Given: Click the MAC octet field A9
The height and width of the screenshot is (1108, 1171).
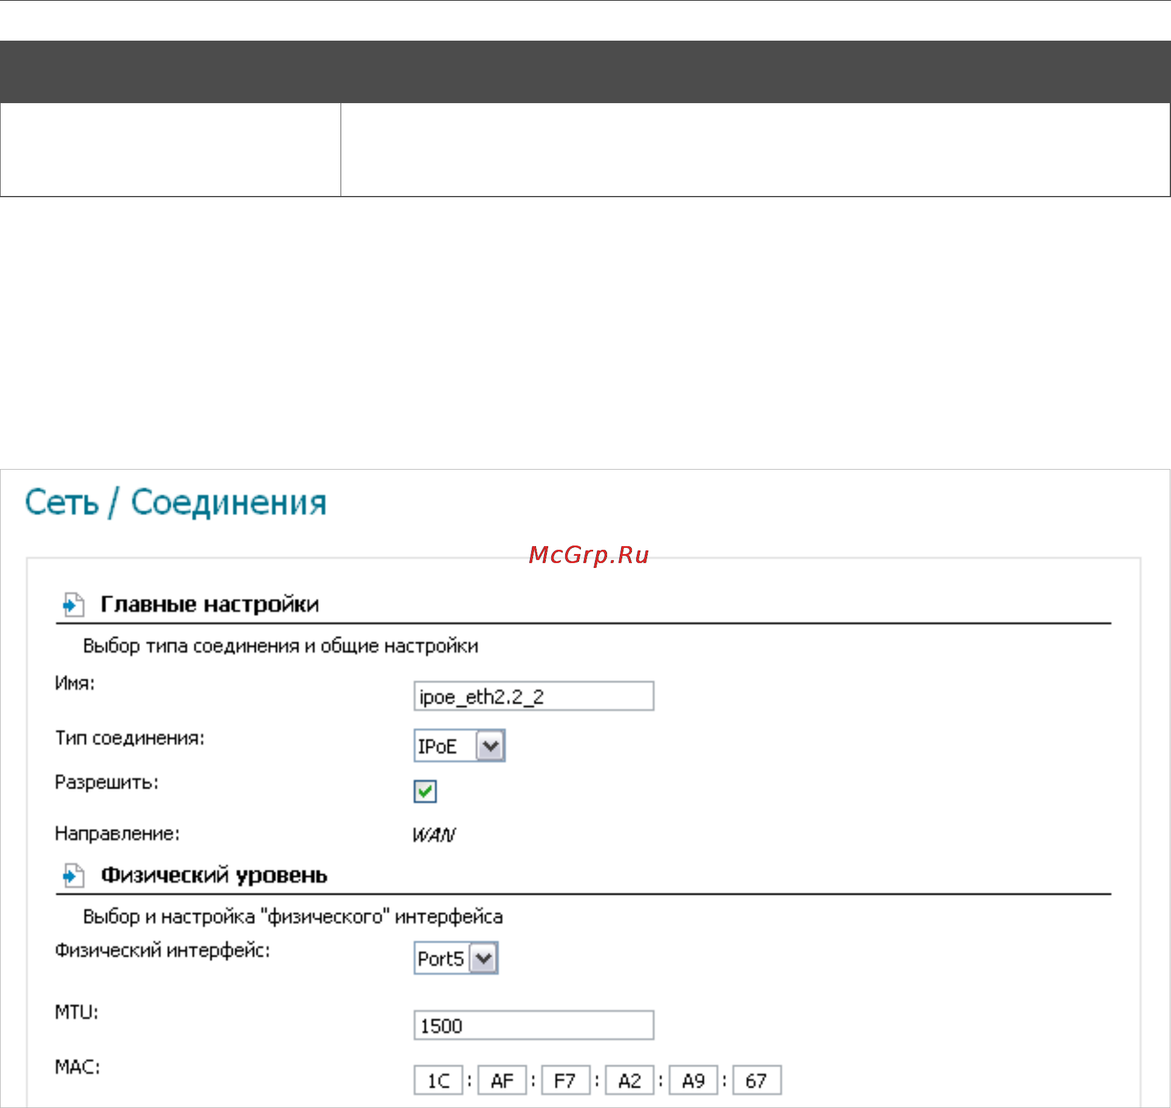Looking at the screenshot, I should point(693,1080).
